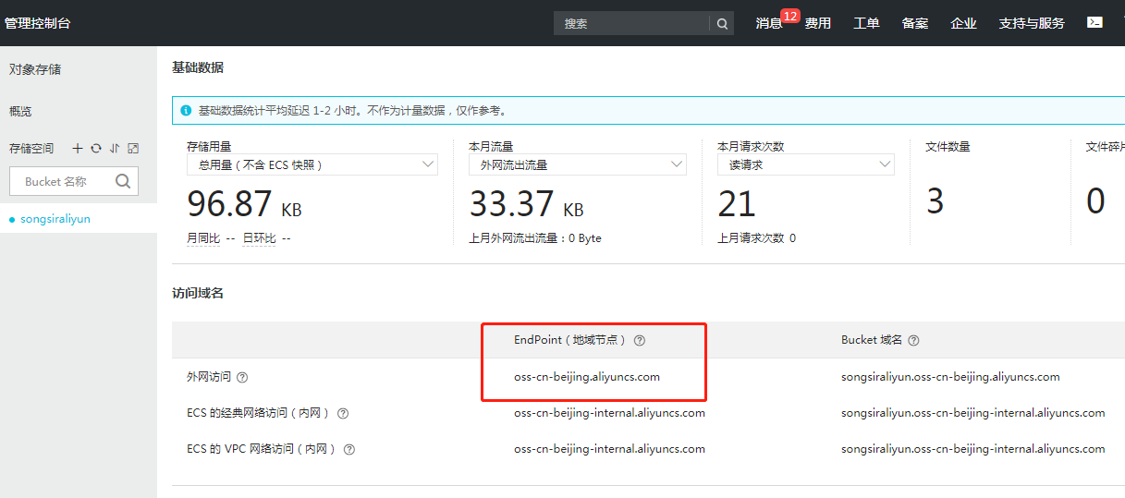Image resolution: width=1125 pixels, height=498 pixels.
Task: Open the Cloud Shell terminal icon
Action: pos(1094,23)
